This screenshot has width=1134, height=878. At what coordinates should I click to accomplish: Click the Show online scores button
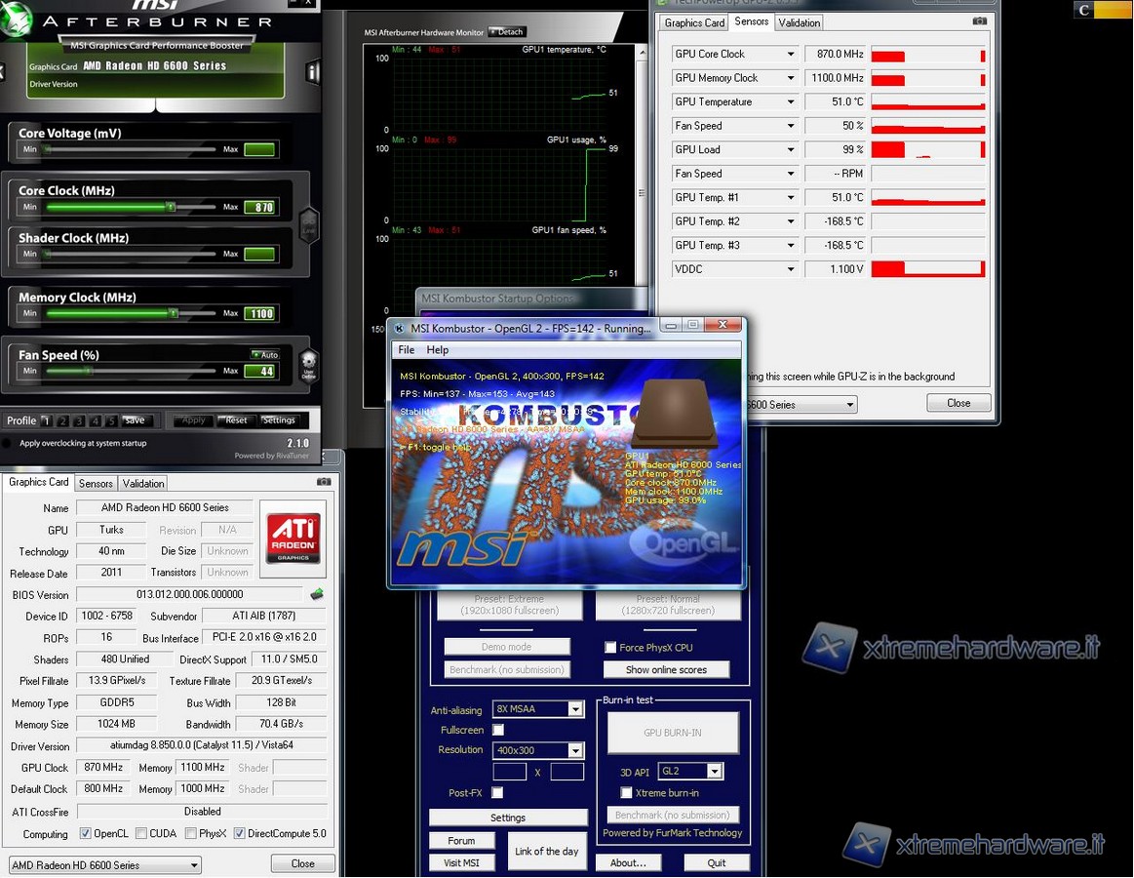coord(666,669)
